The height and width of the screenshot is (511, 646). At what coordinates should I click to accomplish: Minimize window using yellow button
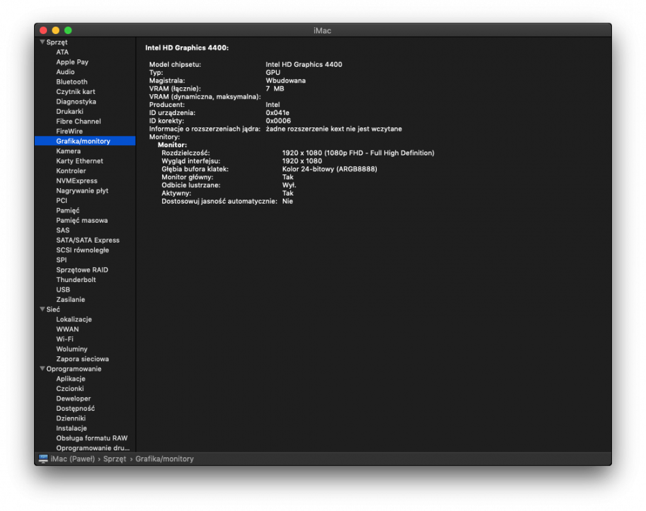56,31
